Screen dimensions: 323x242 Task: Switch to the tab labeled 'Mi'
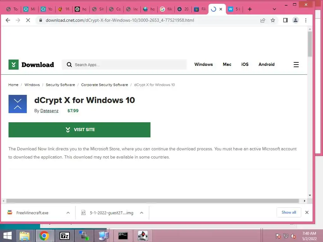click(x=29, y=9)
